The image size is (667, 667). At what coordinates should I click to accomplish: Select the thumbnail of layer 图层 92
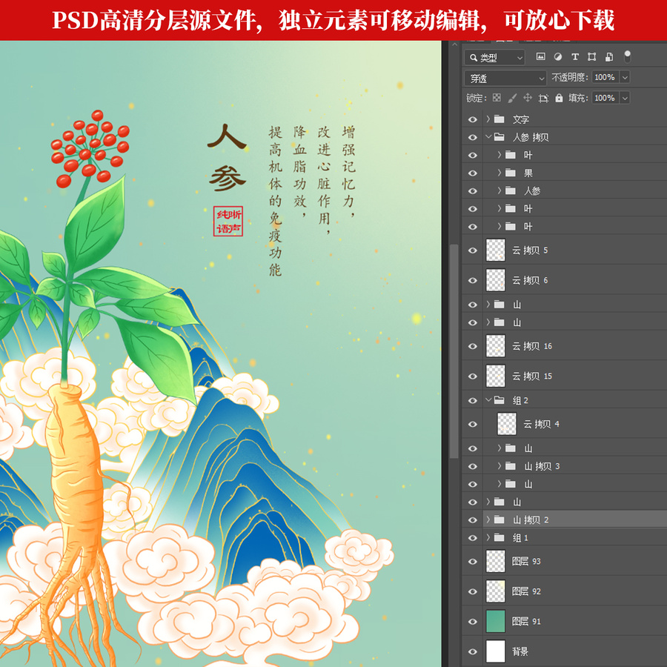[496, 591]
